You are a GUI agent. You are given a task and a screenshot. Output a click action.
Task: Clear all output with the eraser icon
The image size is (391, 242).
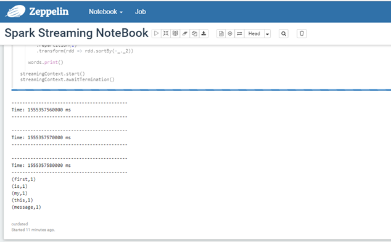[x=185, y=33]
